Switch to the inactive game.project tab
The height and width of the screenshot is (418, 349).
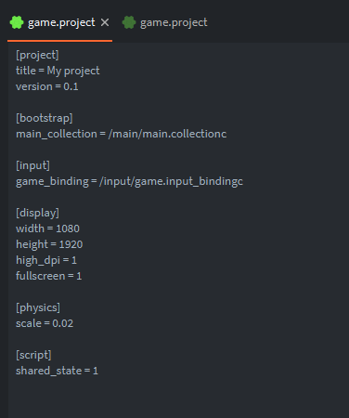click(x=165, y=22)
